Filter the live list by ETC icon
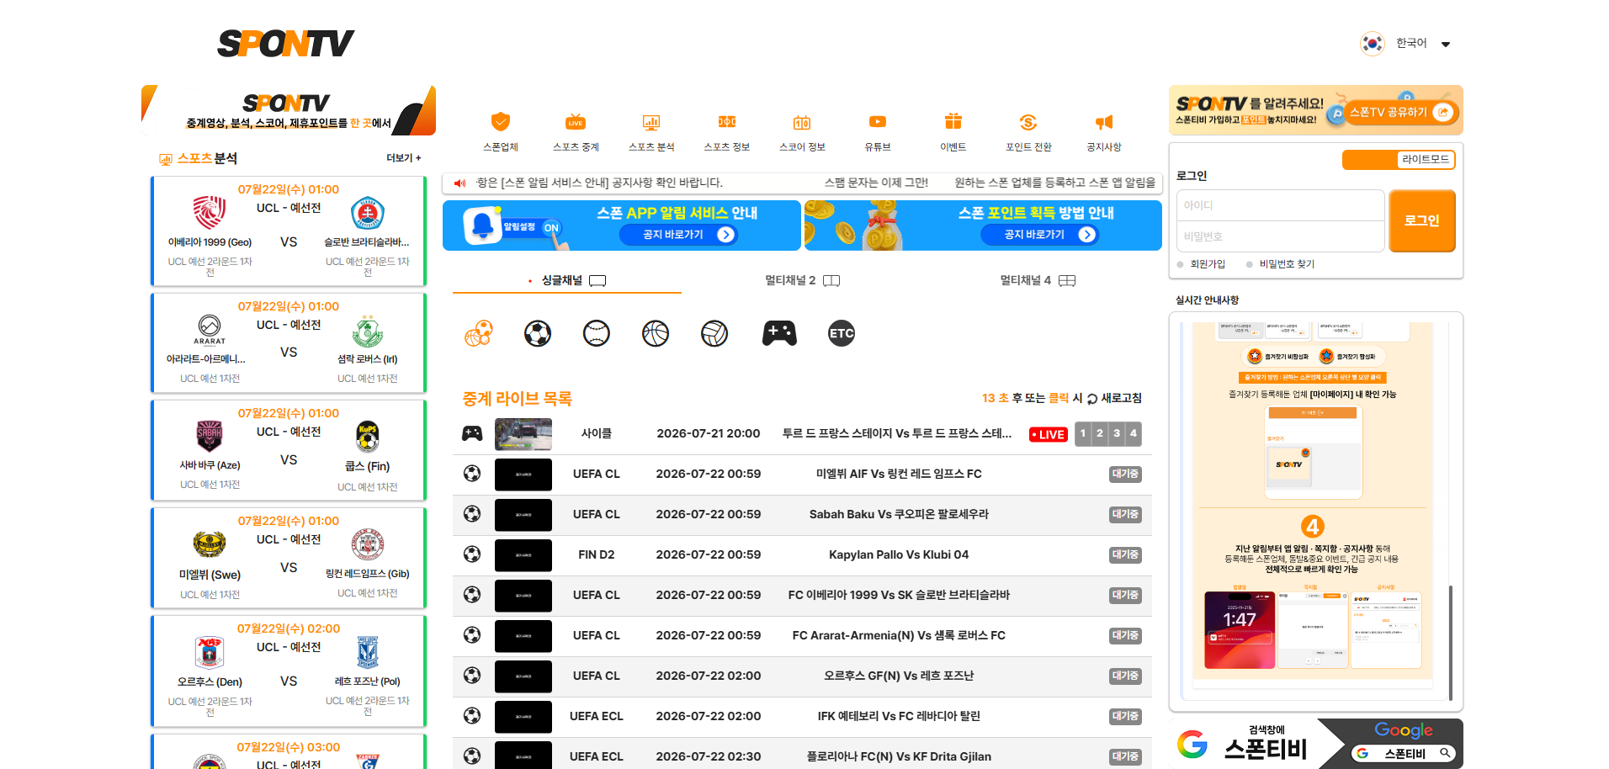The width and height of the screenshot is (1609, 769). click(842, 334)
